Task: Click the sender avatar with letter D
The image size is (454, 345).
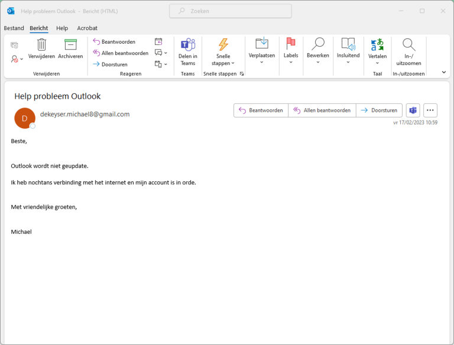Action: point(25,118)
